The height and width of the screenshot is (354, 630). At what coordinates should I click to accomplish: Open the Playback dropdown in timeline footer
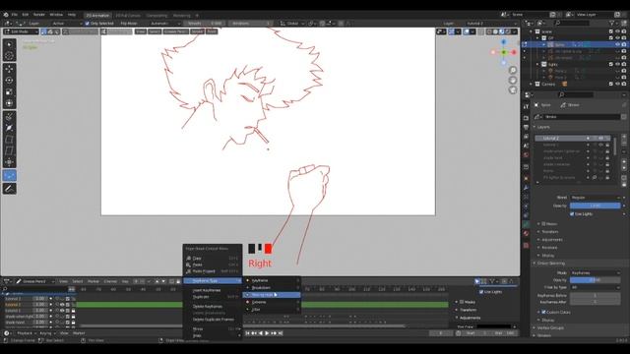click(x=26, y=333)
